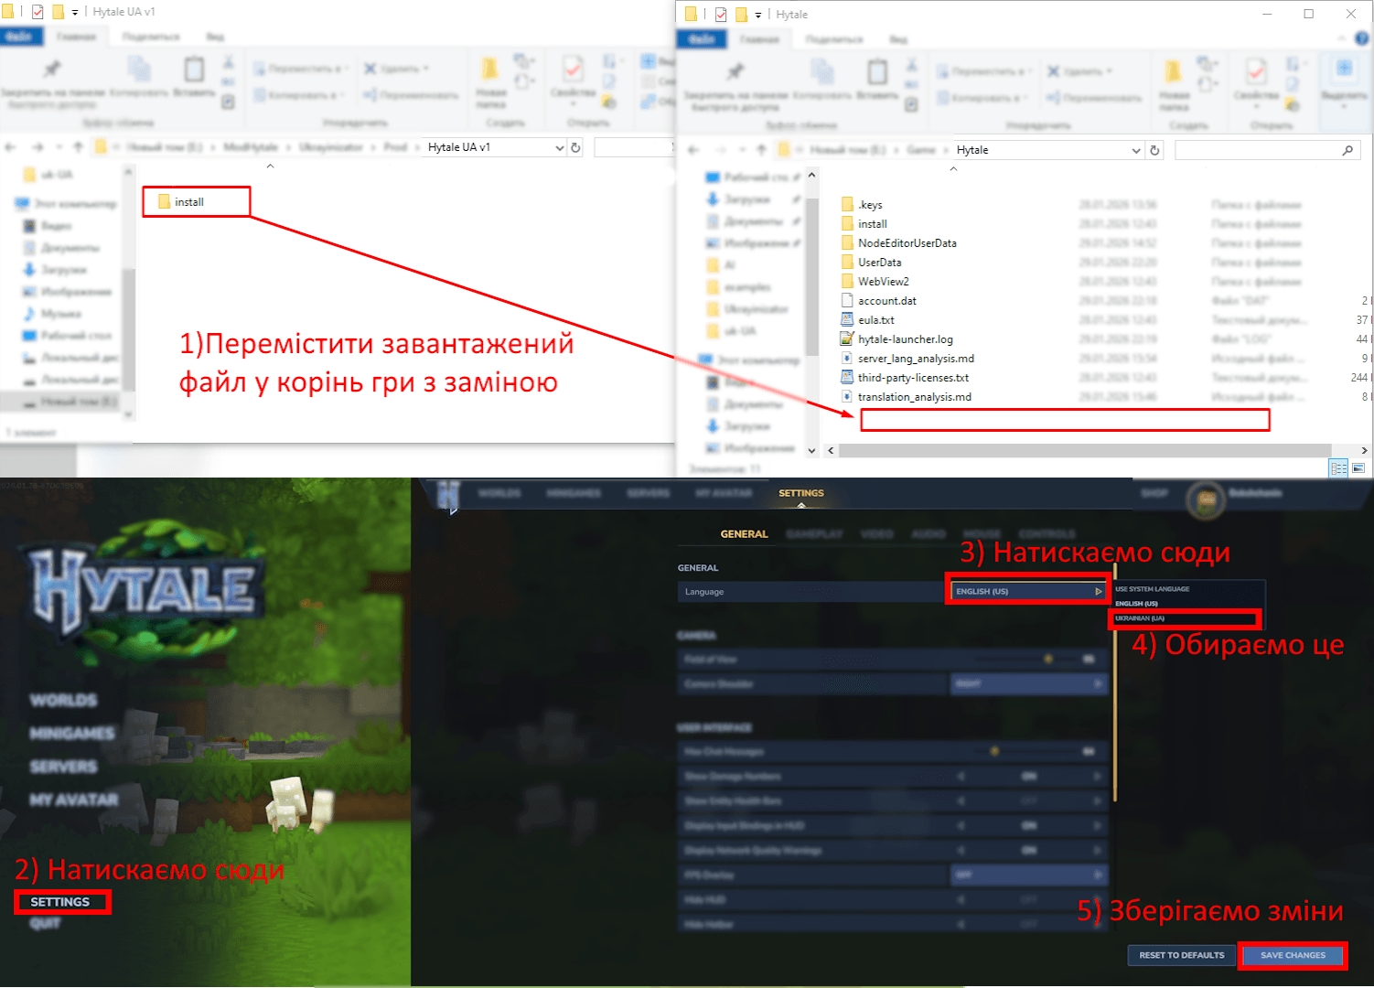Viewport: 1374px width, 988px height.
Task: Click the Reset to Defaults button
Action: pyautogui.click(x=1181, y=955)
